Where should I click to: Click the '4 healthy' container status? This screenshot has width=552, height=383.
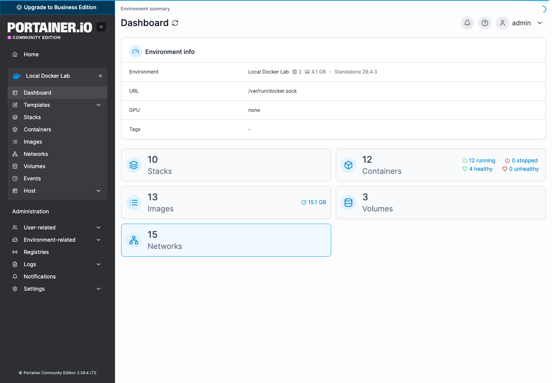point(478,169)
